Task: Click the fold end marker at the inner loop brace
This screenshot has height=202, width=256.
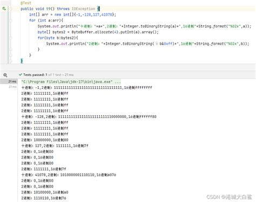Action: (10, 50)
